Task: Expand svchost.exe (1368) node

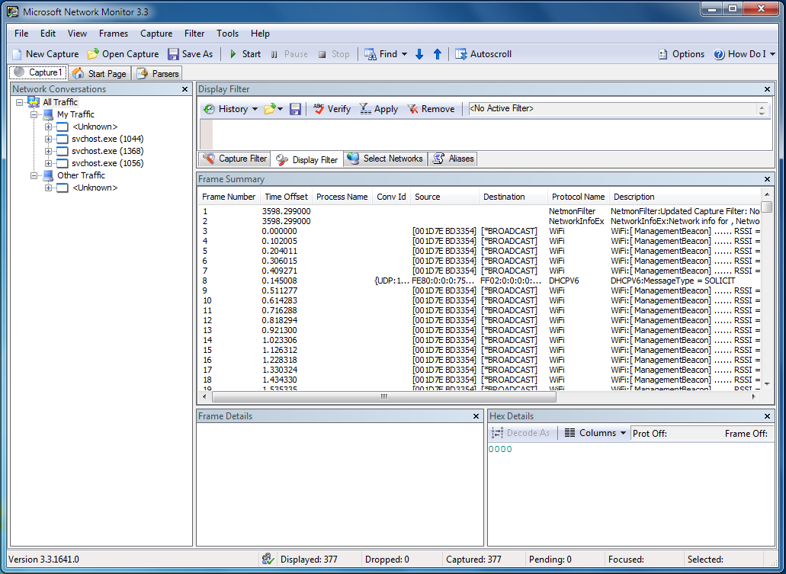Action: [x=48, y=151]
